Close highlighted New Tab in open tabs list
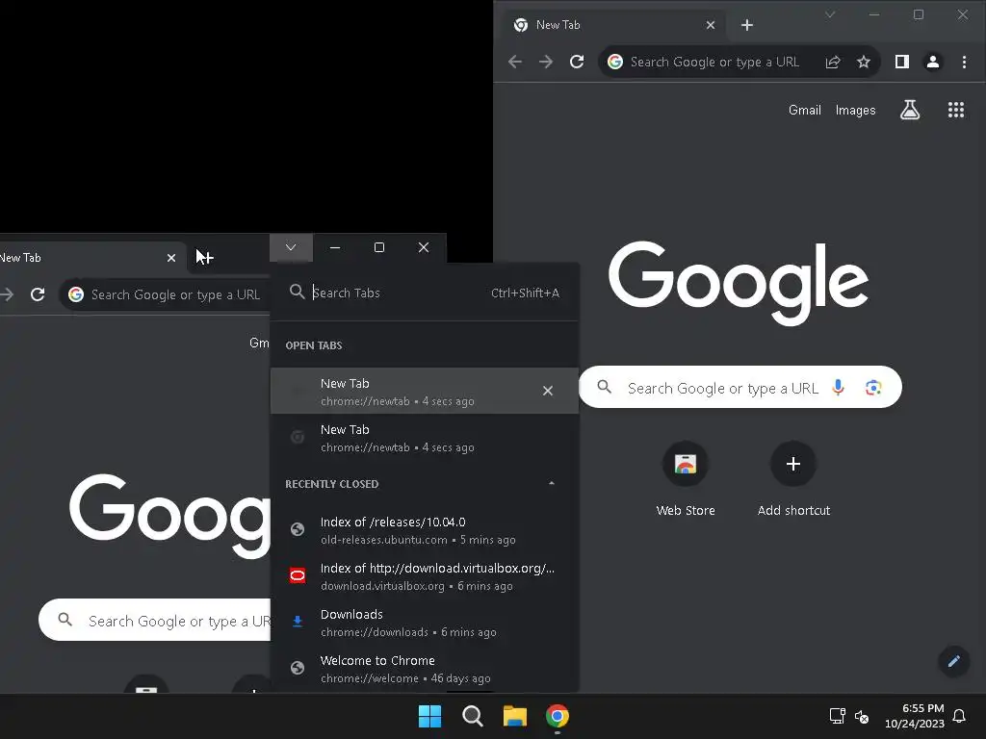The height and width of the screenshot is (739, 986). (x=548, y=391)
